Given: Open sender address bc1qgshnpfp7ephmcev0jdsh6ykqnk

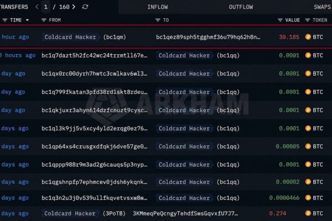Looking at the screenshot, I should point(95,182).
